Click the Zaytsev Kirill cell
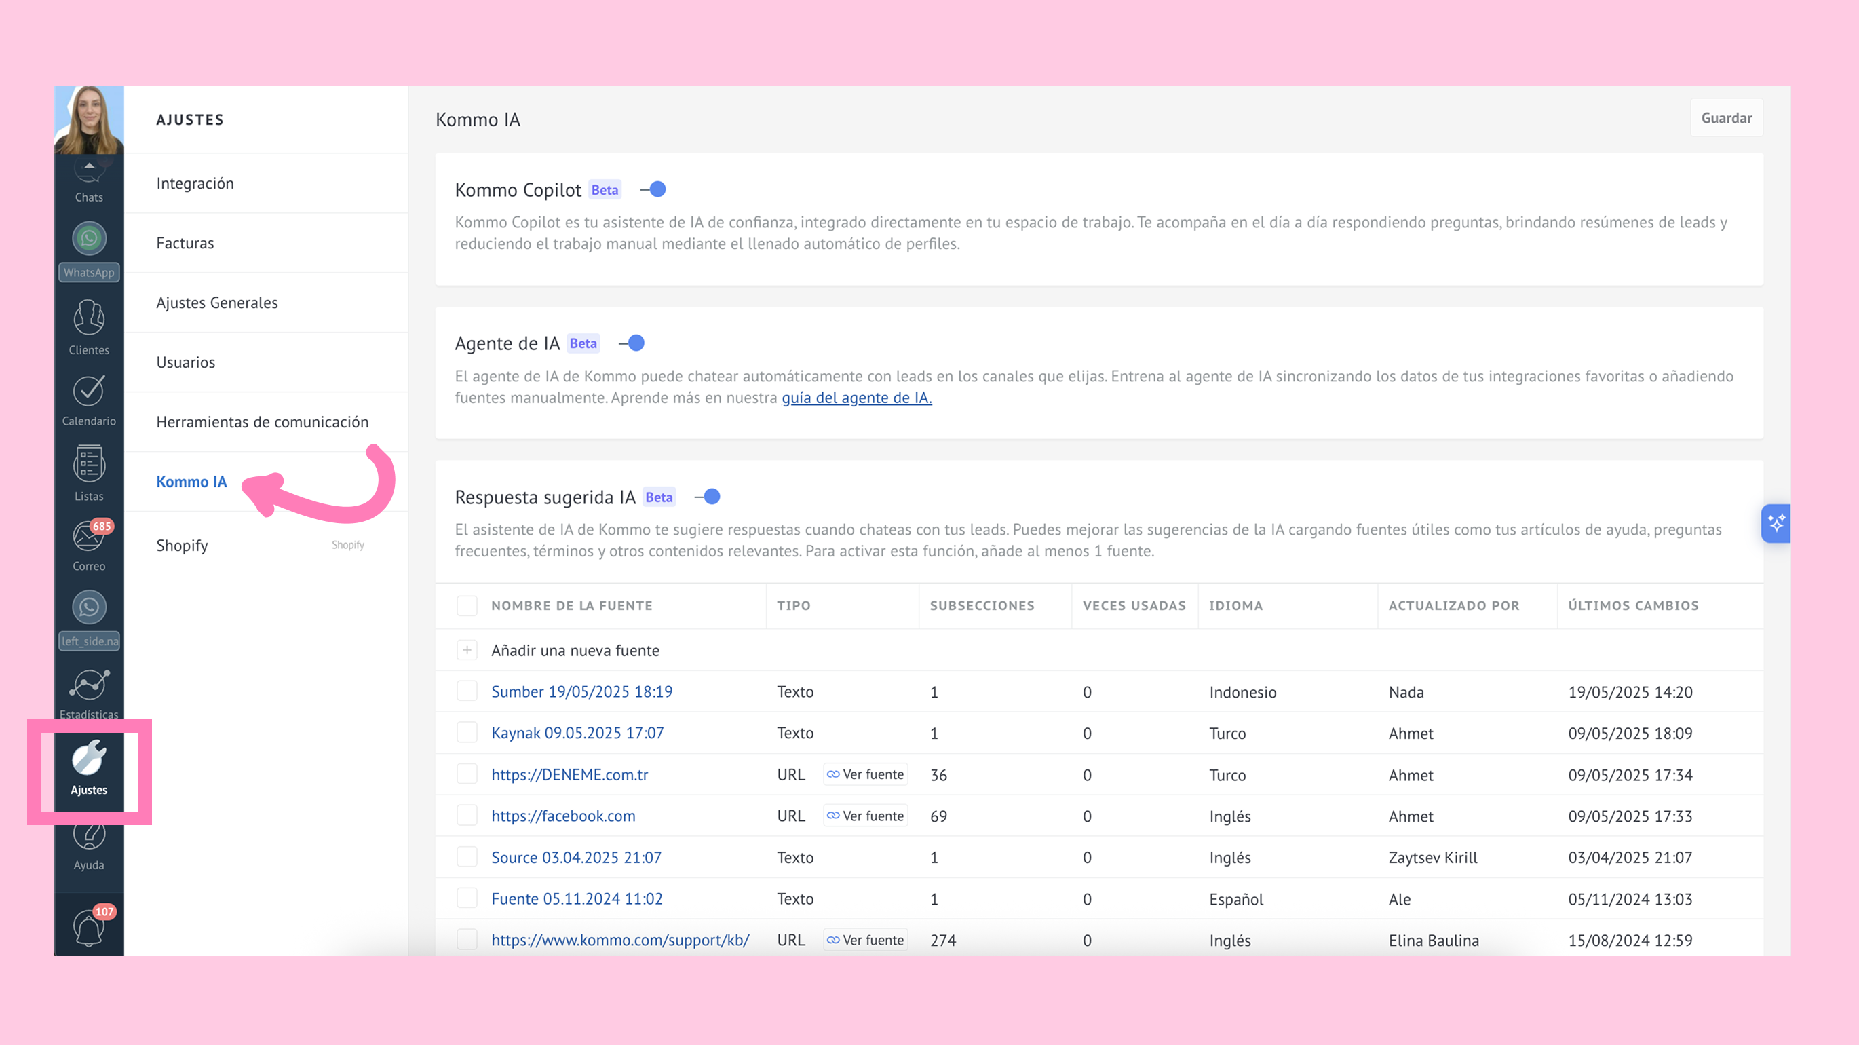The height and width of the screenshot is (1045, 1859). 1433,857
